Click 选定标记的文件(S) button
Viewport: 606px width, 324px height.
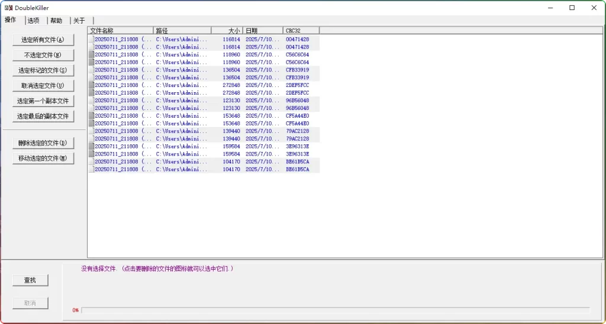43,70
